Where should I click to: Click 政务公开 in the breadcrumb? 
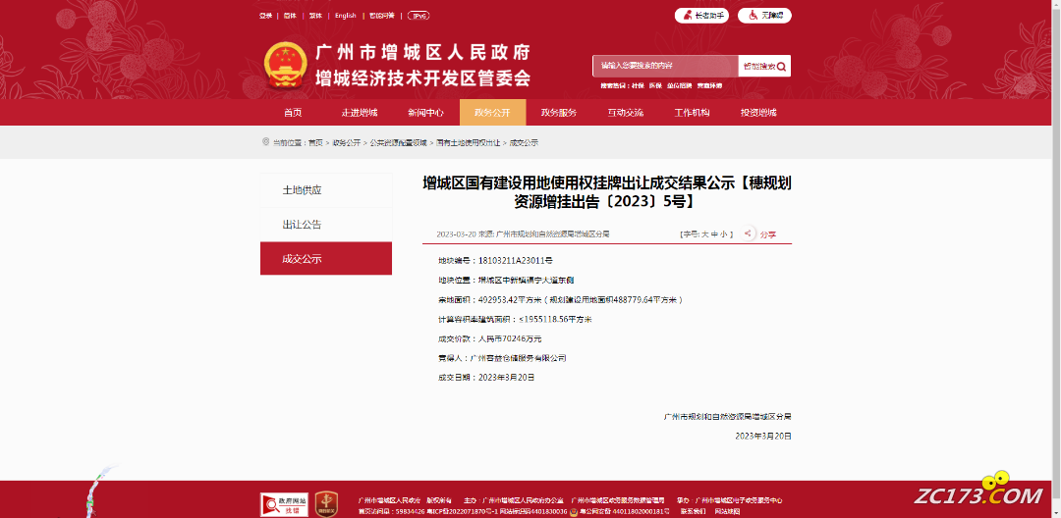tap(347, 143)
